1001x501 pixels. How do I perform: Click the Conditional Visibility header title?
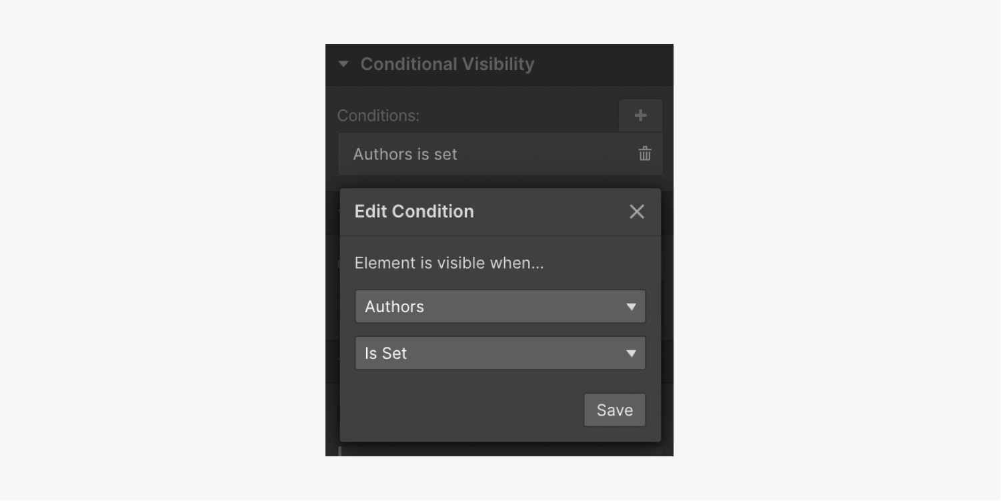[447, 64]
